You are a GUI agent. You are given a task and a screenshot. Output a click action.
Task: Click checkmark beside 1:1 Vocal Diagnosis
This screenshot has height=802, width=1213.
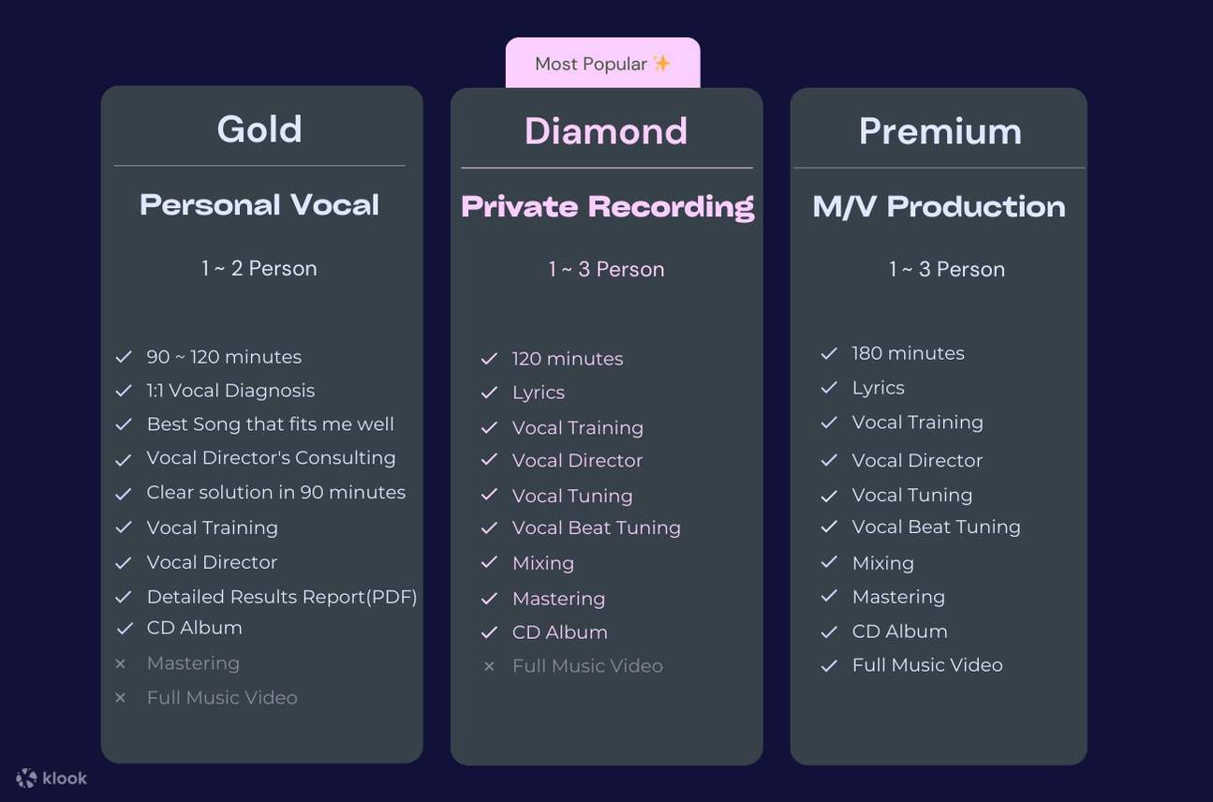pos(123,391)
